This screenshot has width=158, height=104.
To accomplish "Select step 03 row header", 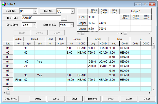I will [x=8, y=57].
